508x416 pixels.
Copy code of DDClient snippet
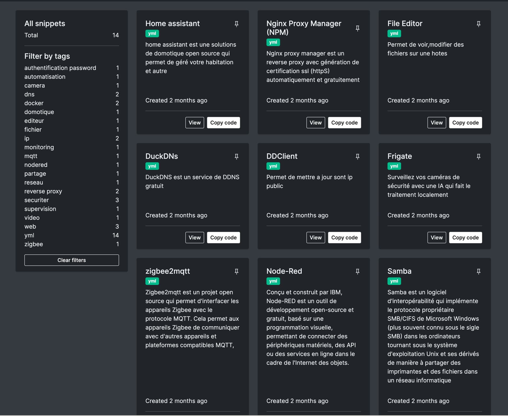[x=344, y=238]
